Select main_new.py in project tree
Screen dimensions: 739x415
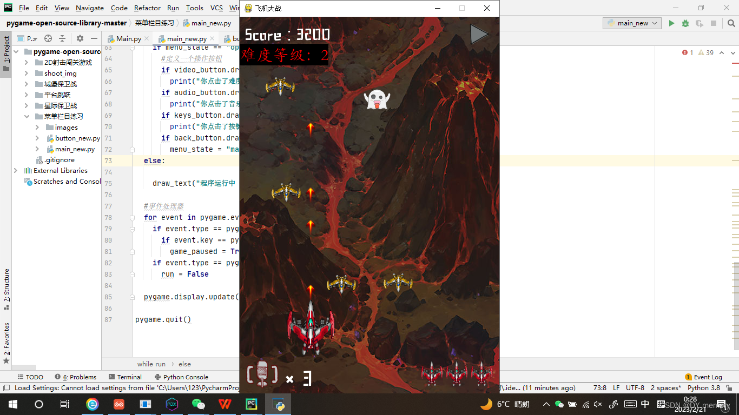(75, 149)
